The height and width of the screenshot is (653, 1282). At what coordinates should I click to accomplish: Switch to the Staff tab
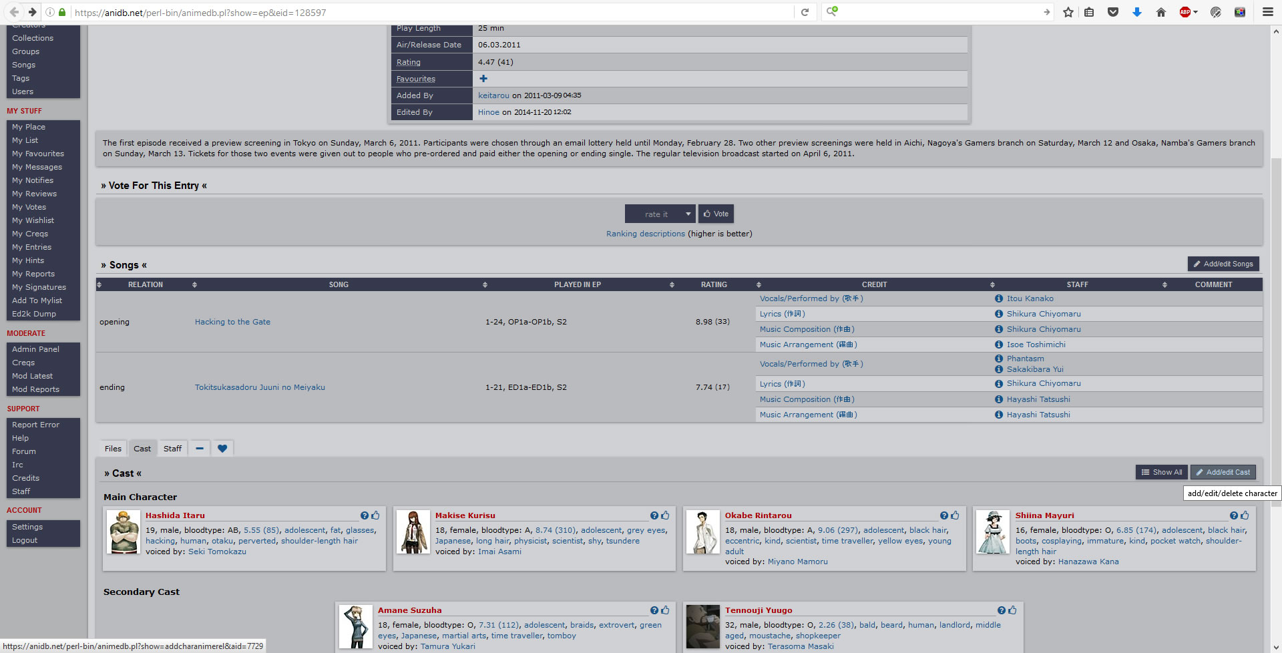tap(172, 449)
